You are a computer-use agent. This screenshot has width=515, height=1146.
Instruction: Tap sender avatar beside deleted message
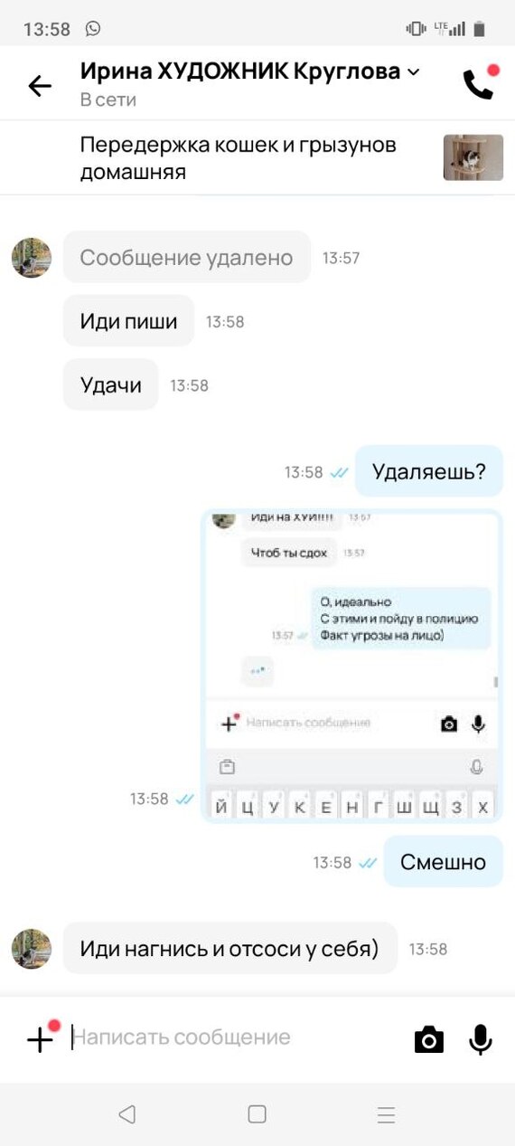[x=31, y=258]
